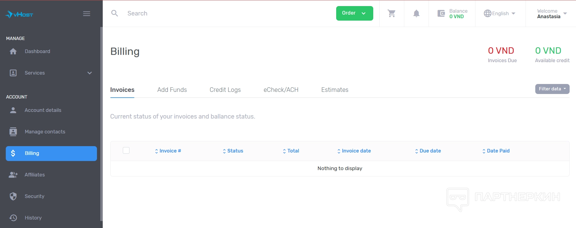Open the Filter data dropdown
576x228 pixels.
click(x=552, y=89)
